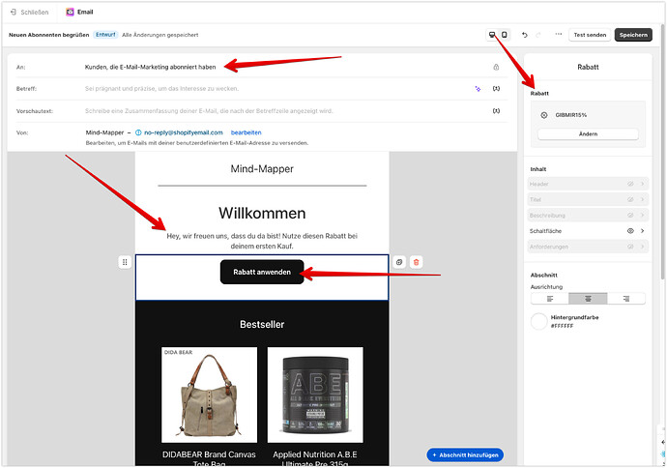This screenshot has height=468, width=667.
Task: Grab the section drag handle
Action: click(x=125, y=262)
